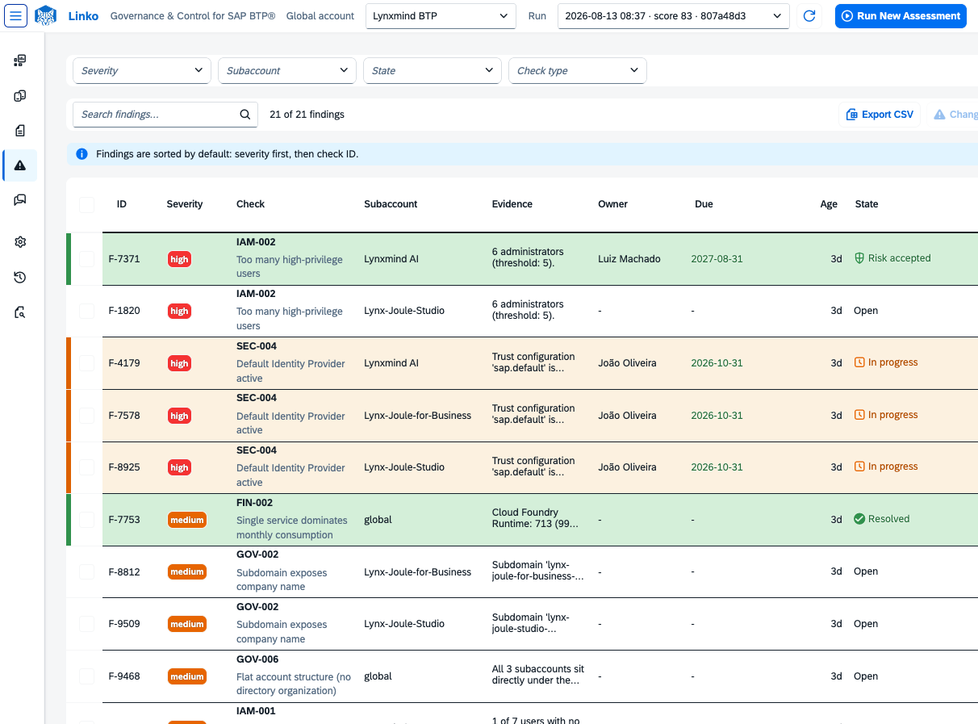Screen dimensions: 978x724
Task: Check the box for finding F-9468
Action: (86, 676)
